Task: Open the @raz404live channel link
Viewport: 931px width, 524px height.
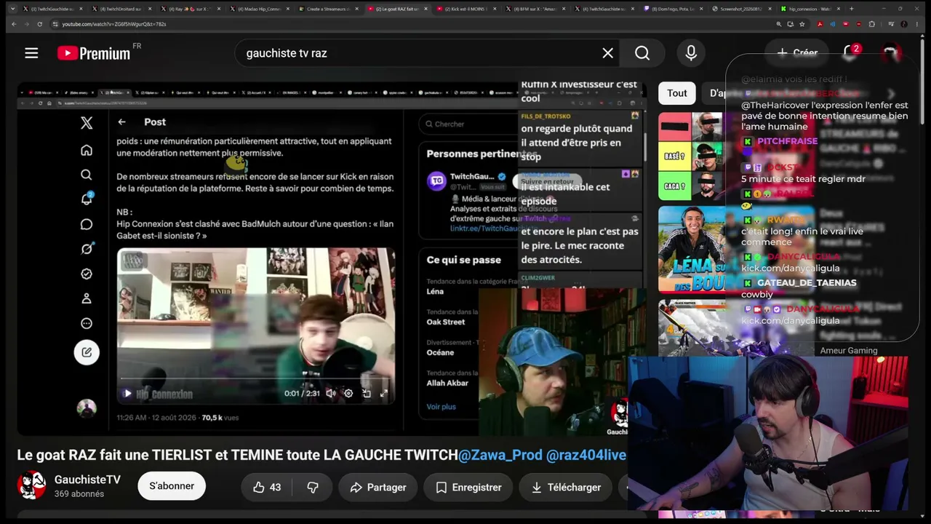Action: click(586, 455)
